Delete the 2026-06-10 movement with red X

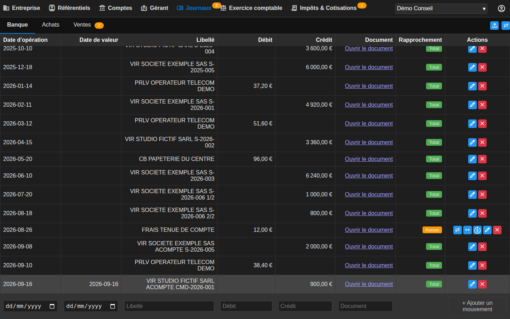pyautogui.click(x=482, y=176)
